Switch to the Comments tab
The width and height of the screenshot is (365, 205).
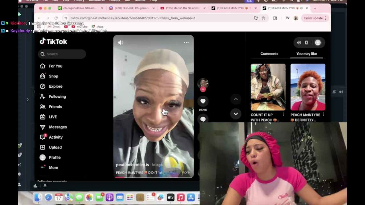(x=269, y=54)
